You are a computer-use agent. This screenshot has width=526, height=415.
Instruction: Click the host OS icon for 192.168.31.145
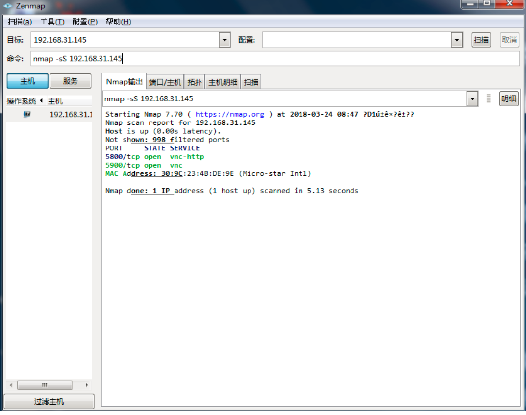tap(27, 114)
